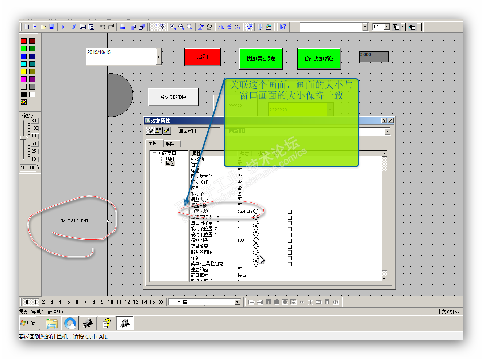
Task: Check the indirect box for 服务器前缀
Action: click(290, 252)
